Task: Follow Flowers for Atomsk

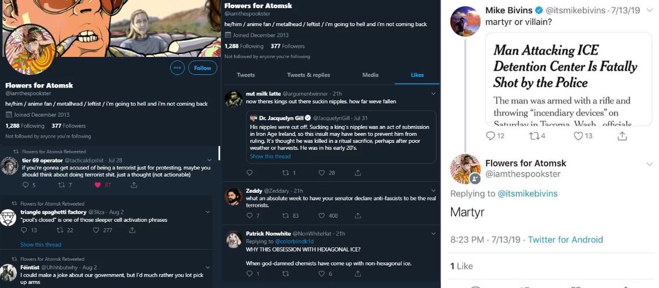Action: tap(203, 67)
